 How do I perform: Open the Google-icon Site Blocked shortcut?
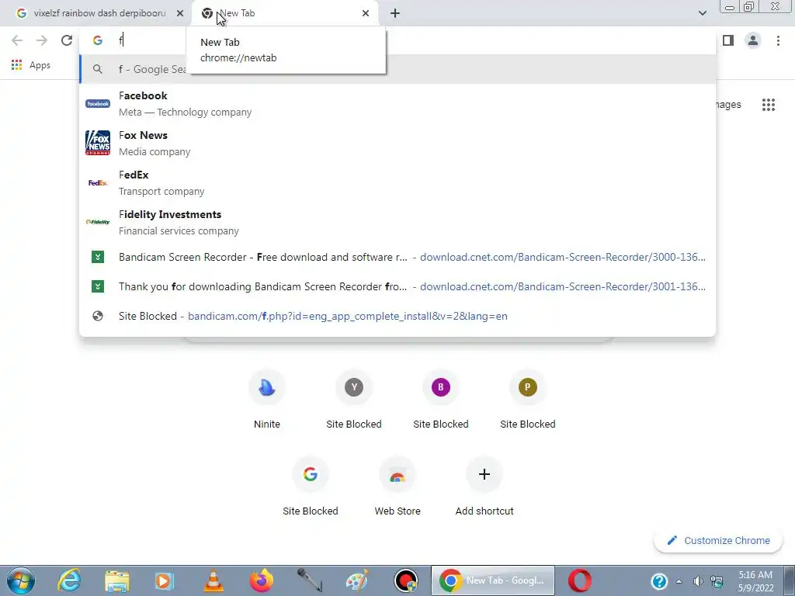(311, 487)
